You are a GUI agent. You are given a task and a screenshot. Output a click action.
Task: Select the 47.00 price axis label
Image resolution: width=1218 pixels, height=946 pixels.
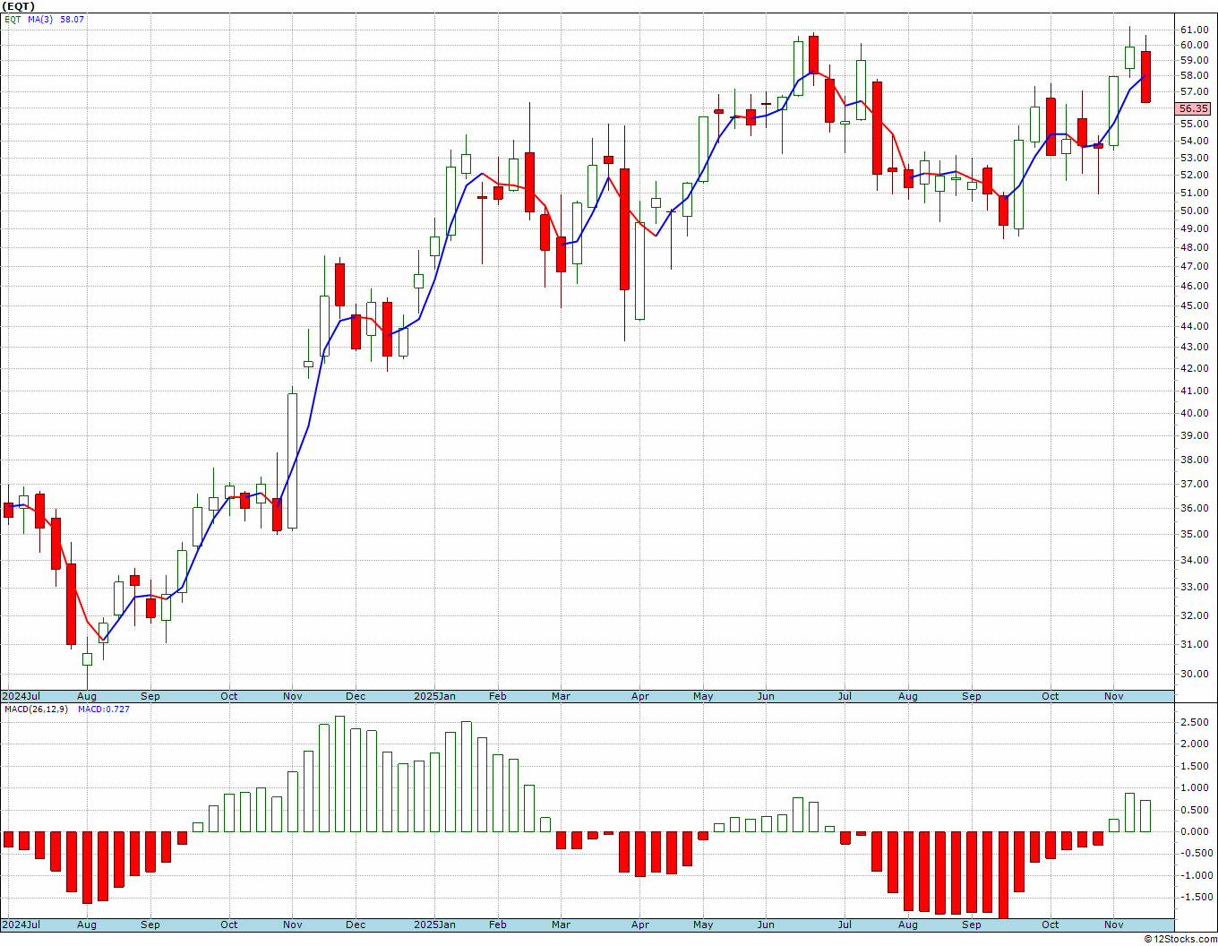[1194, 266]
